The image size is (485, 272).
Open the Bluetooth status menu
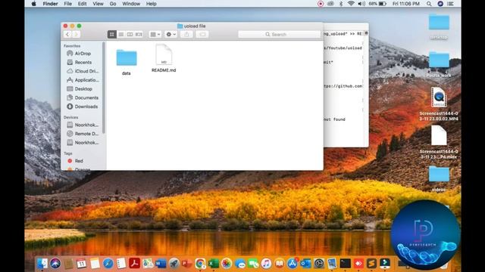pyautogui.click(x=341, y=4)
